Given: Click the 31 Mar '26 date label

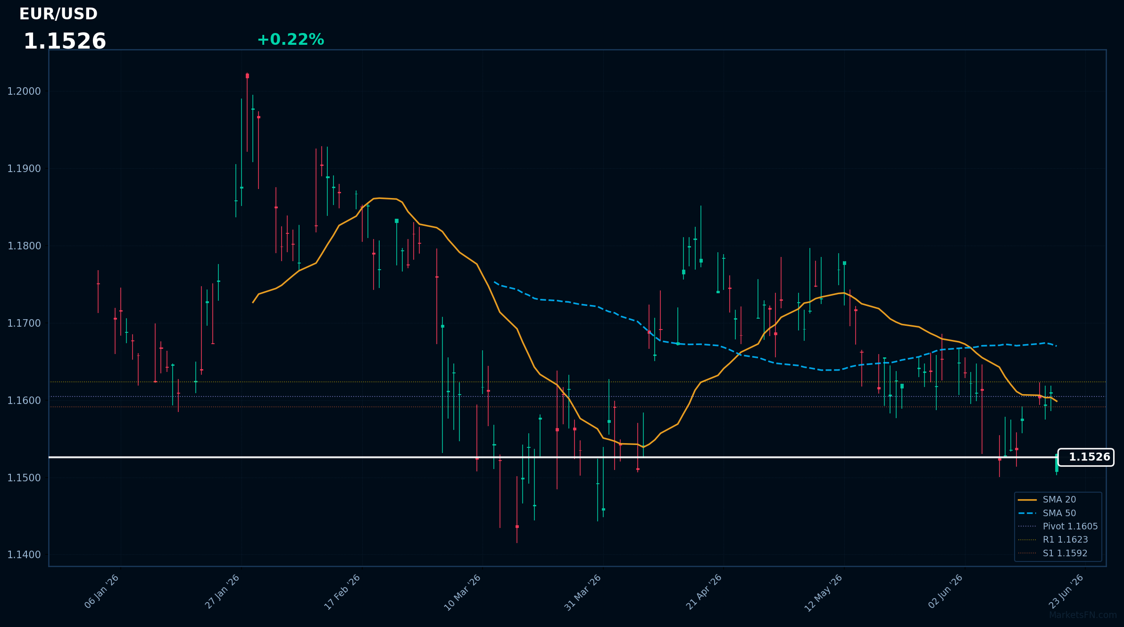Looking at the screenshot, I should click(x=583, y=592).
